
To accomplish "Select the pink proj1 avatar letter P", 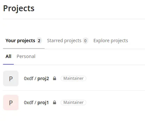I will (x=11, y=103).
